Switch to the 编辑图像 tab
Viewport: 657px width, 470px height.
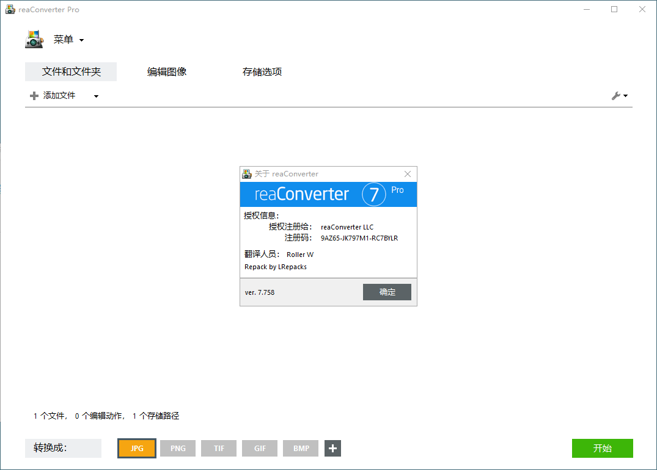click(x=167, y=71)
